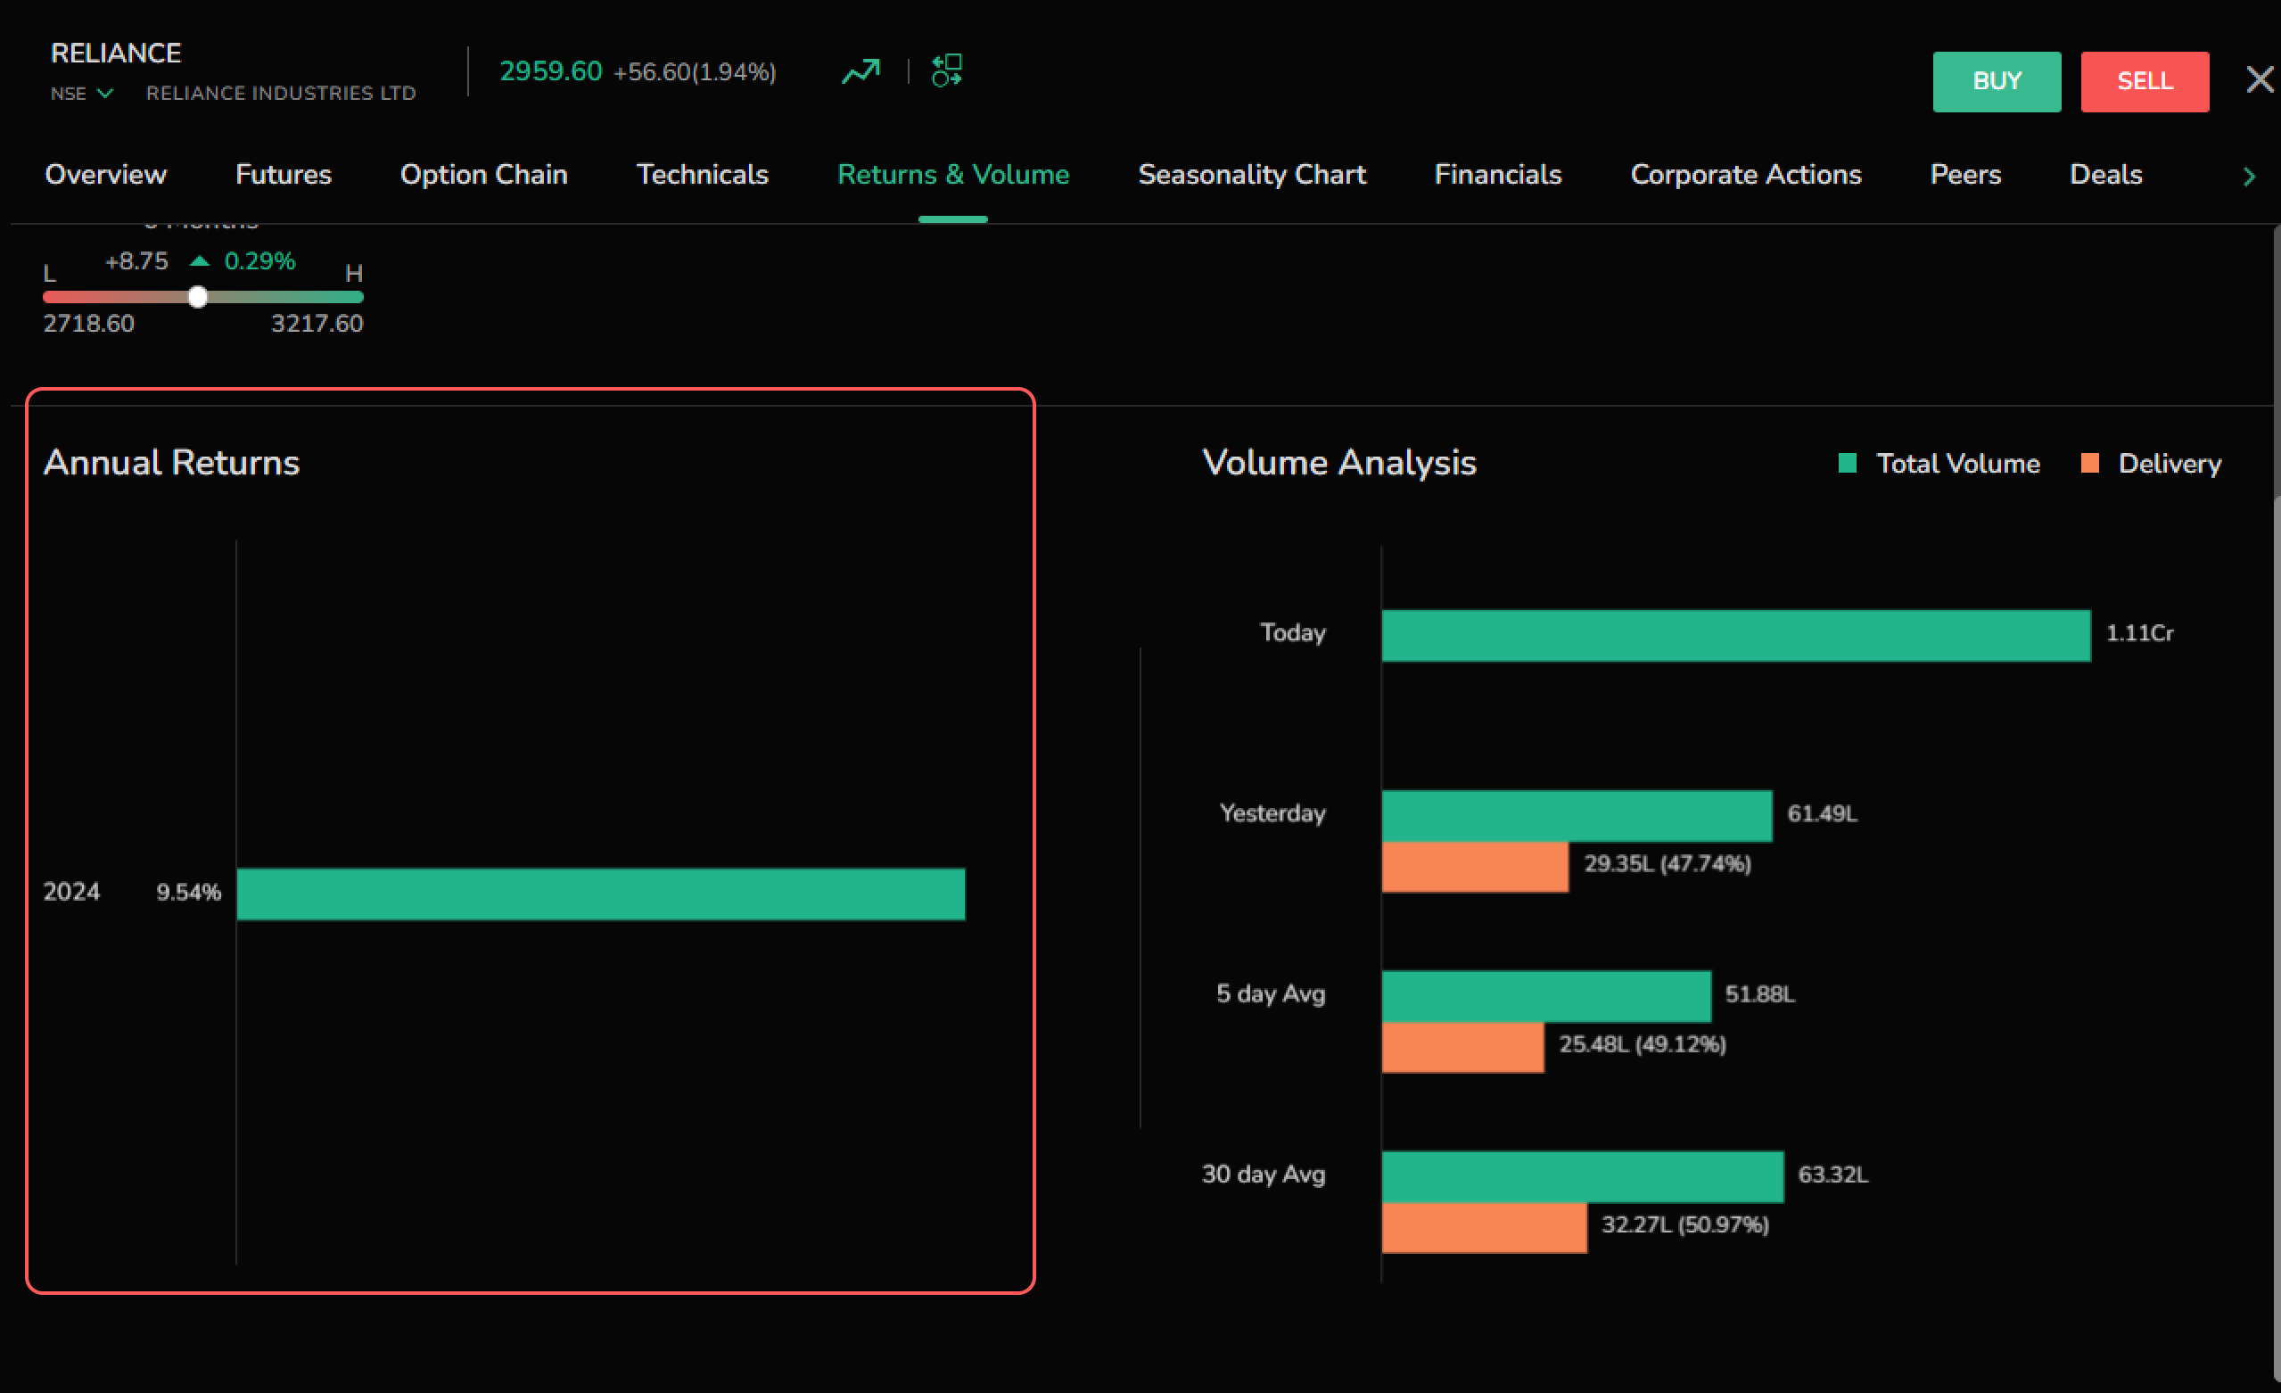This screenshot has width=2281, height=1393.
Task: Switch to the Futures tab
Action: (284, 175)
